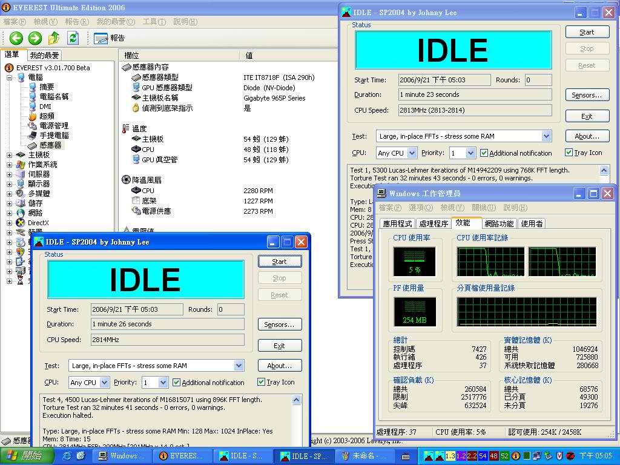Click the flame icon beside 超頻 in the tree
This screenshot has width=620, height=465.
(33, 116)
